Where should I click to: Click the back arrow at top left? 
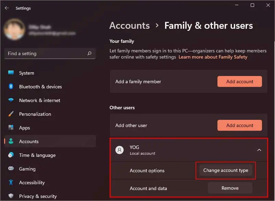(x=7, y=8)
